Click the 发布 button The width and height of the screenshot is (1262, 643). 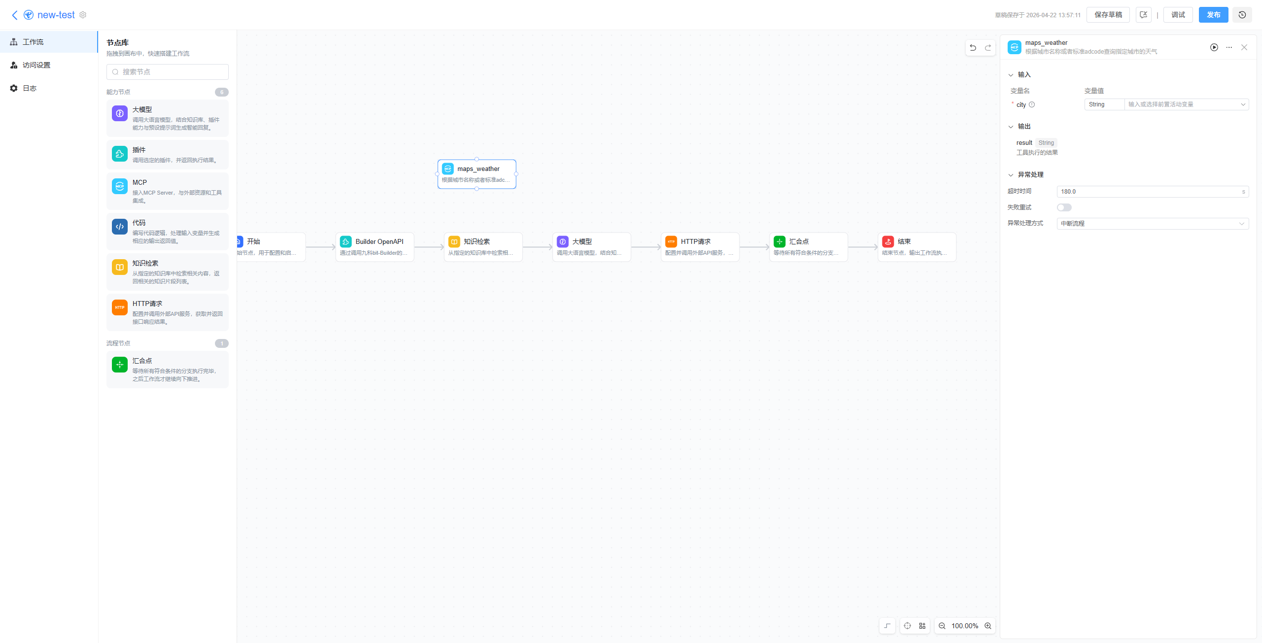coord(1213,15)
